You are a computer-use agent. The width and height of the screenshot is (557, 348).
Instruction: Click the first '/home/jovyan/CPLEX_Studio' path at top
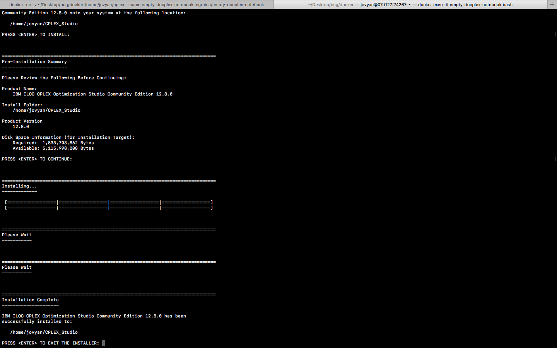click(x=44, y=24)
